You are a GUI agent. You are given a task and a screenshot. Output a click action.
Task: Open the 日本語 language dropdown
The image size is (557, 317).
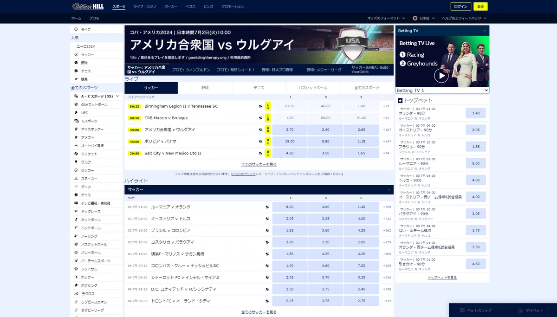424,18
